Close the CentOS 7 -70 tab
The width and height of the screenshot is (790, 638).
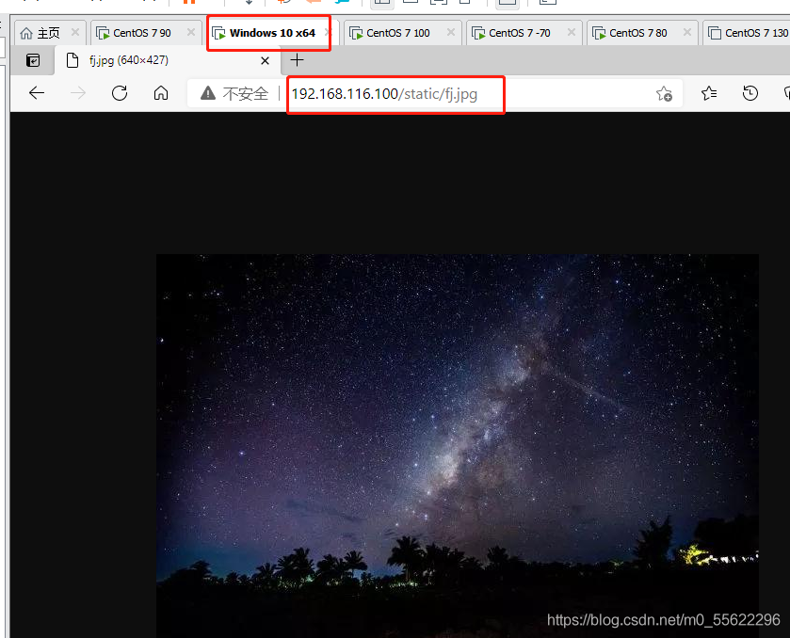[572, 33]
